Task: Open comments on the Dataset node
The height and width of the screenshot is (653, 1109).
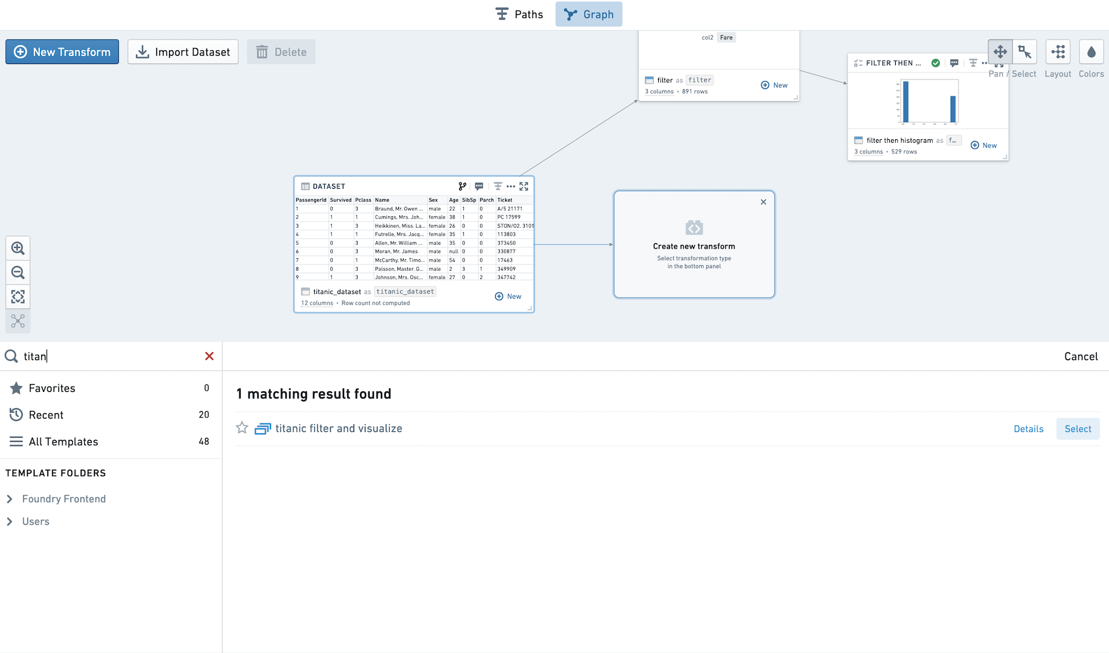Action: coord(479,186)
